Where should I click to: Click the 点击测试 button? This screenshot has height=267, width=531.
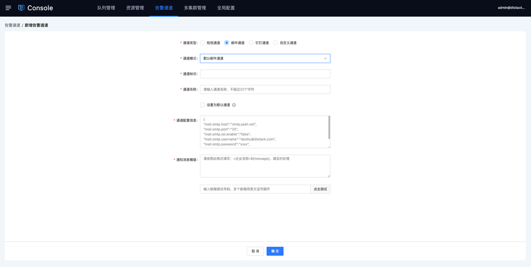pyautogui.click(x=320, y=189)
